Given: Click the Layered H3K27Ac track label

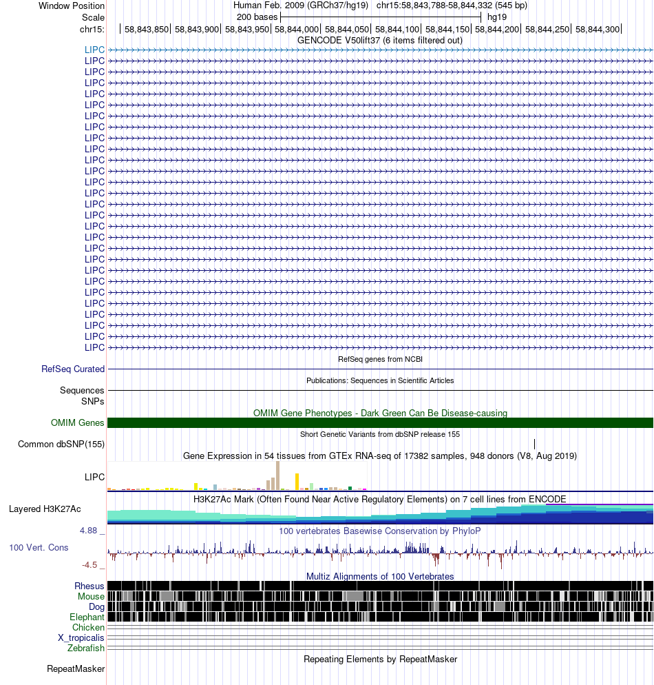Looking at the screenshot, I should coord(45,509).
